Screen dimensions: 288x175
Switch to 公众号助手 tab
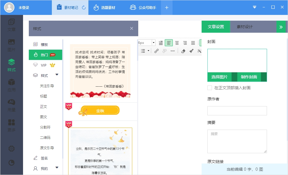tap(143, 7)
